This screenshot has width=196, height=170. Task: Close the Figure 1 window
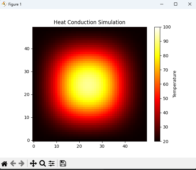(190, 4)
